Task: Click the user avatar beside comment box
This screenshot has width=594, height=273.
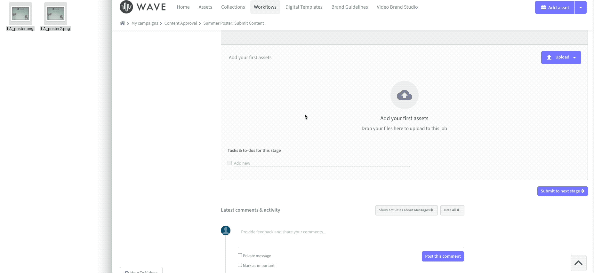Action: [x=226, y=230]
